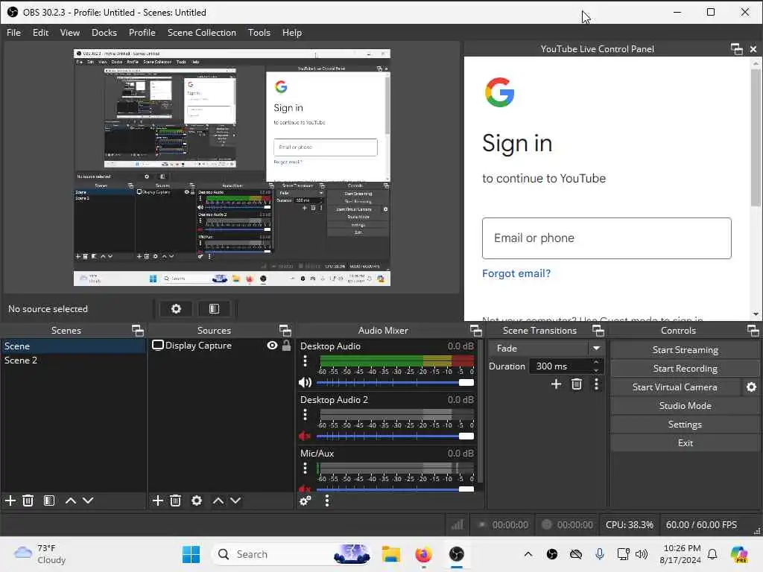Unmute Desktop Audio 2 speaker icon
This screenshot has height=572, width=763.
tap(305, 436)
